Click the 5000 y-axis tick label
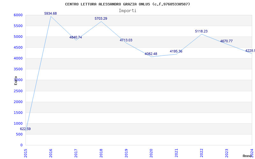Image resolution: width=255 pixels, height=159 pixels. [18, 37]
